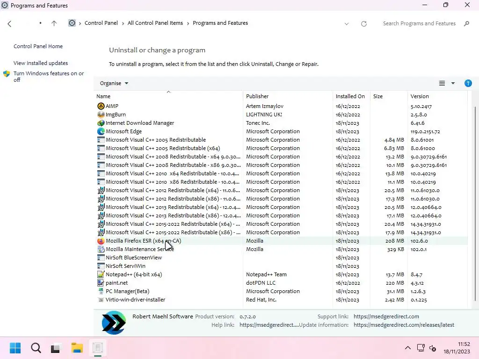Expand the address bar history dropdown
The image size is (479, 359).
click(x=347, y=24)
